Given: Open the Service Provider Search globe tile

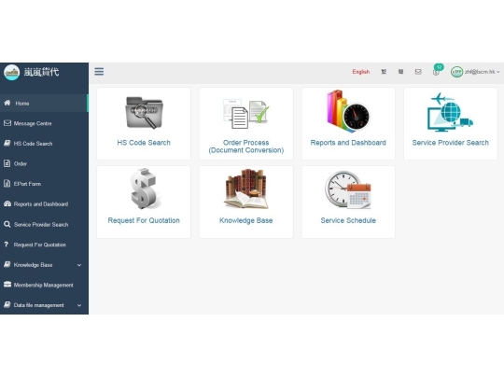Looking at the screenshot, I should [450, 123].
